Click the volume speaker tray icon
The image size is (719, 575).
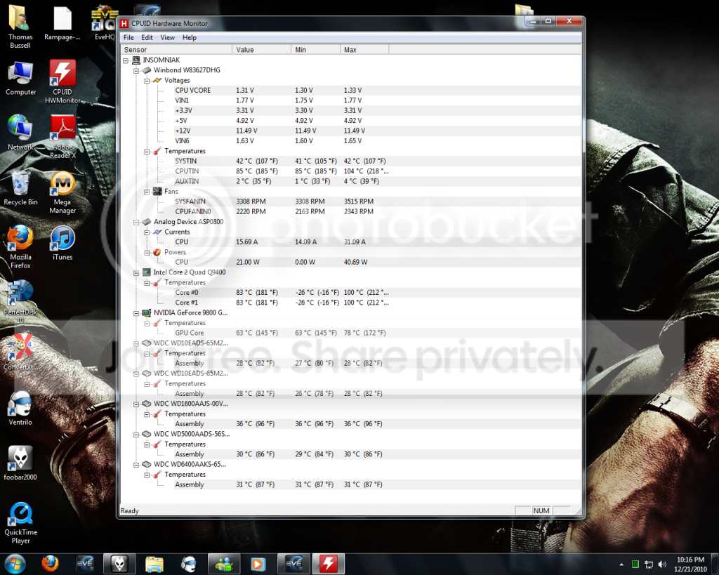(x=661, y=564)
